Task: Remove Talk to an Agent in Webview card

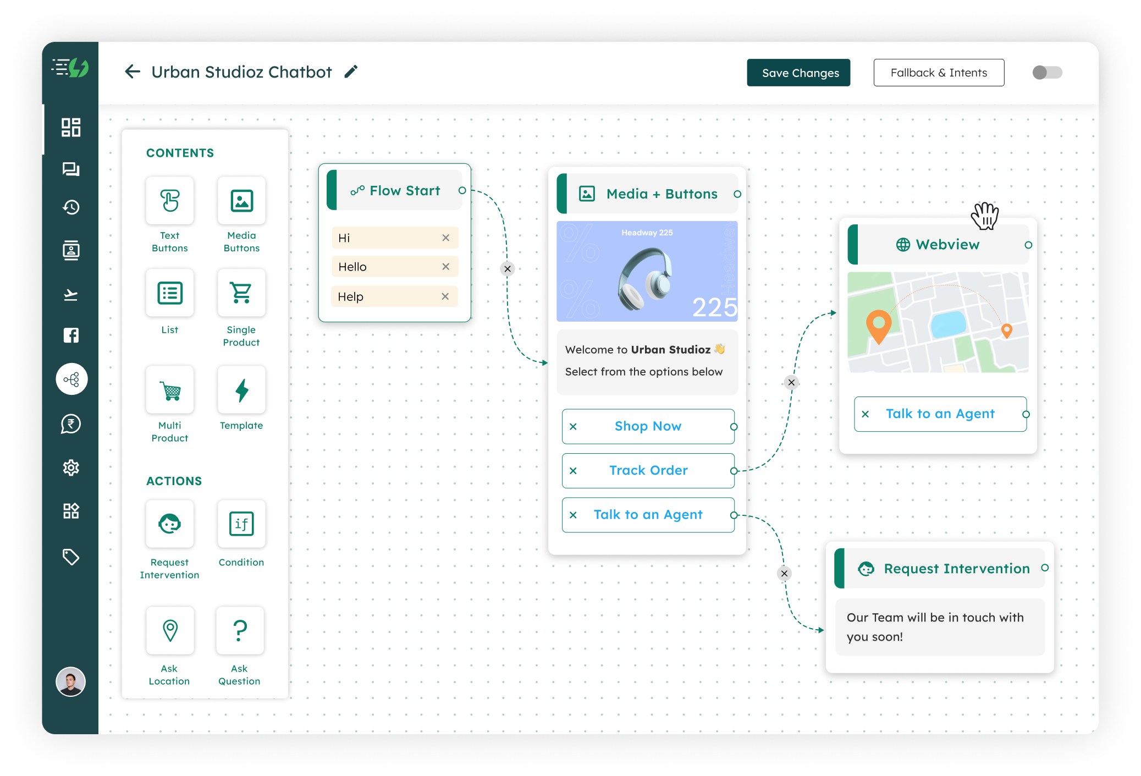Action: coord(866,414)
